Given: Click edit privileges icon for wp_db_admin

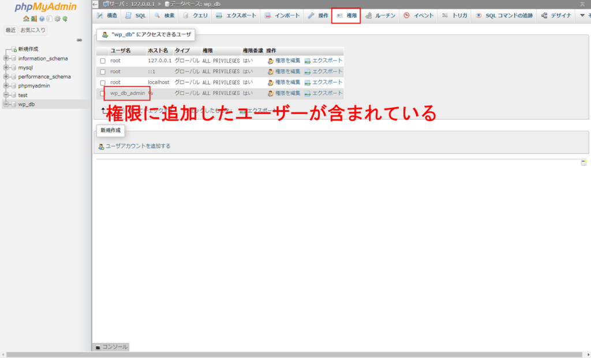Looking at the screenshot, I should [270, 93].
